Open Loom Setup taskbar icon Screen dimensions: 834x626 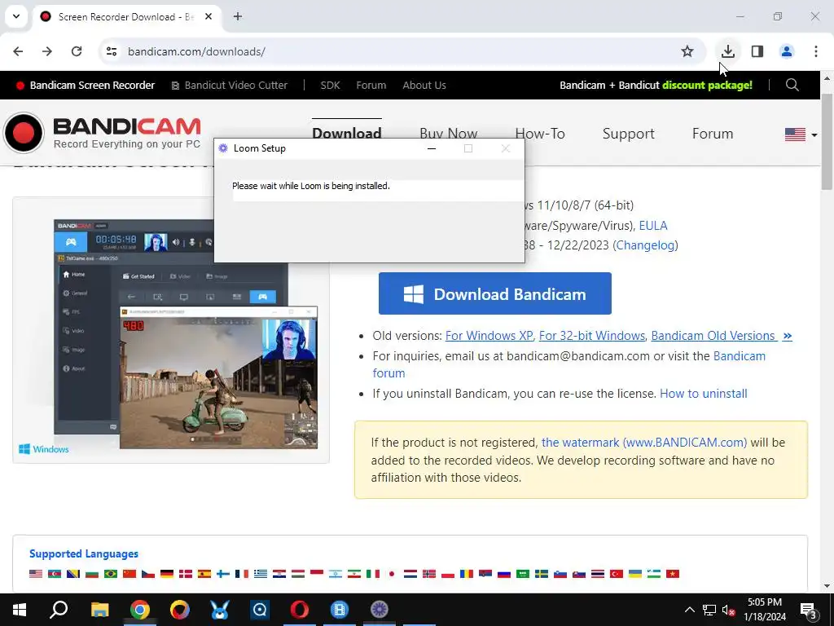380,610
